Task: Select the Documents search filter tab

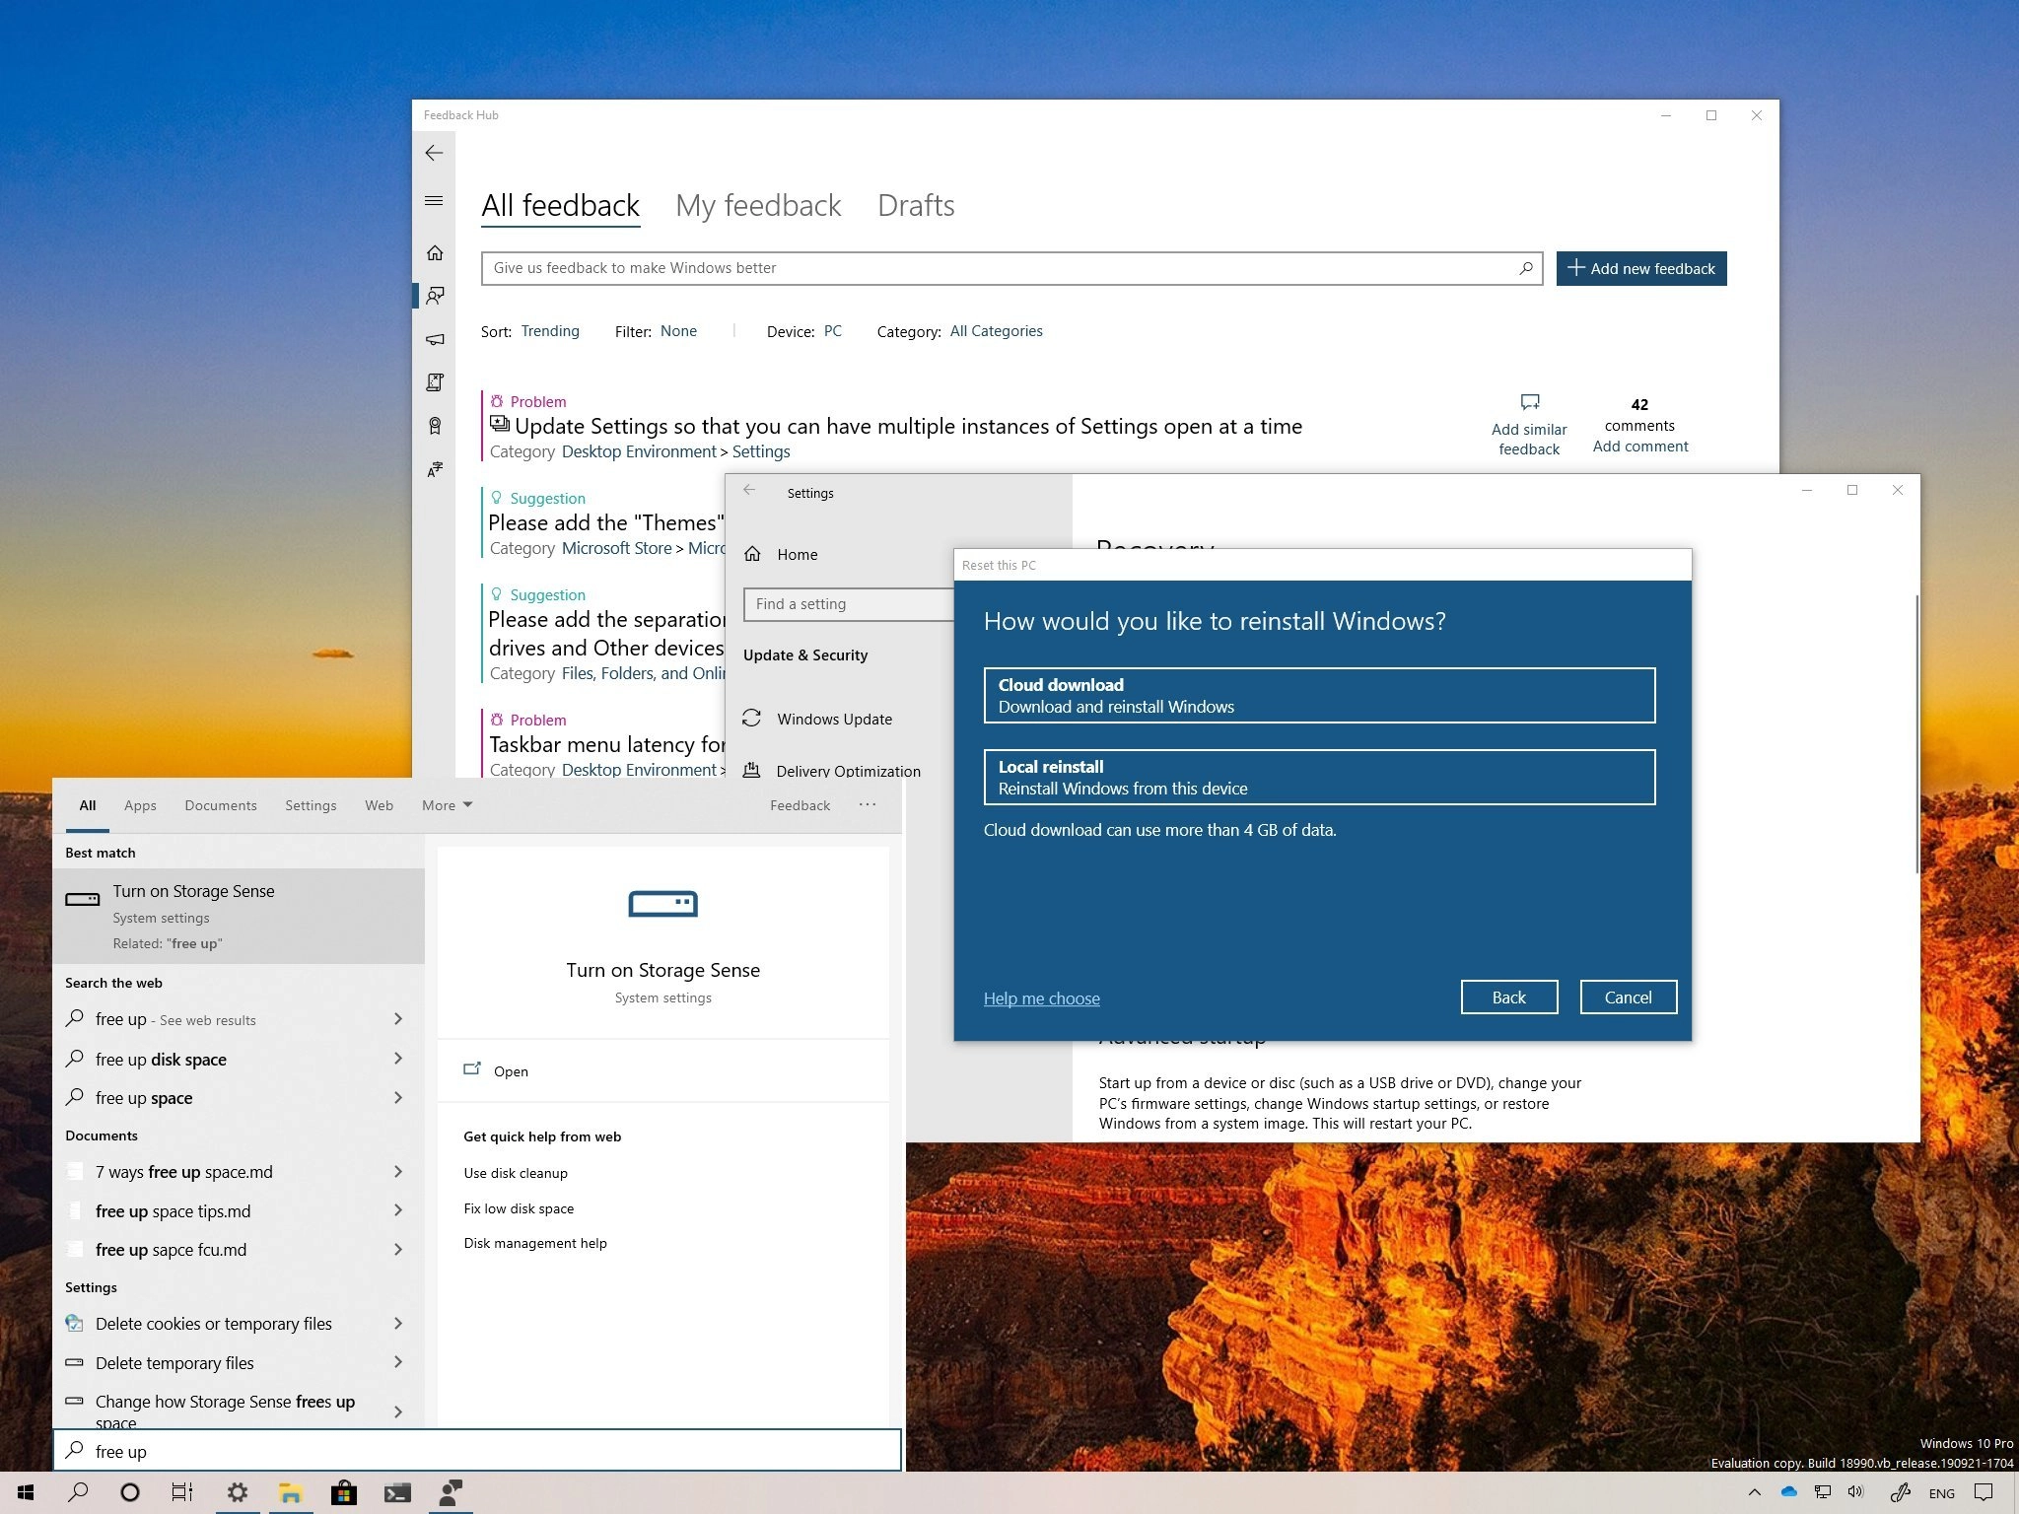Action: coord(220,805)
